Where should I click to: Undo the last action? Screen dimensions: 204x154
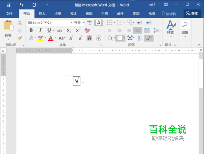coord(21,5)
